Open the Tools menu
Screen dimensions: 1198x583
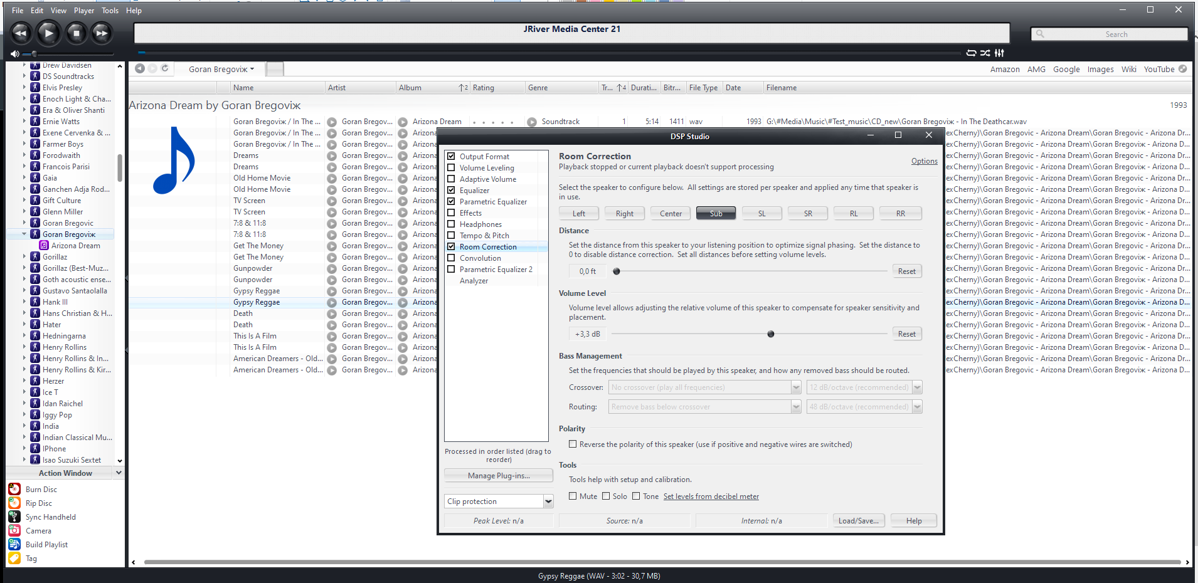(110, 11)
